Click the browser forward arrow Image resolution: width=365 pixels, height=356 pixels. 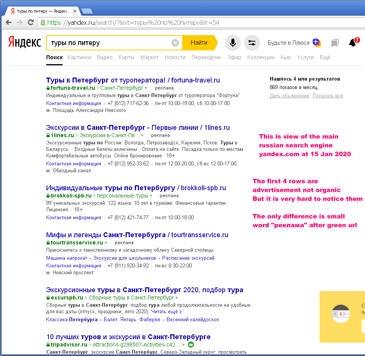[20, 23]
